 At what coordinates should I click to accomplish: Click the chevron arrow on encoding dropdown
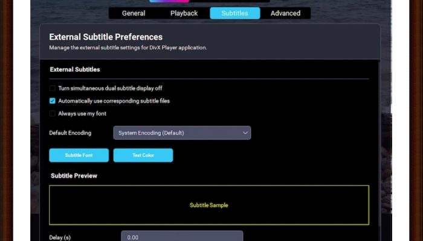click(x=245, y=133)
